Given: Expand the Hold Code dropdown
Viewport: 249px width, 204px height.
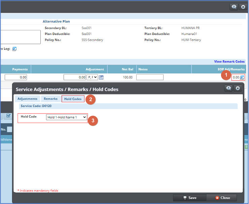Looking at the screenshot, I should pyautogui.click(x=67, y=117).
